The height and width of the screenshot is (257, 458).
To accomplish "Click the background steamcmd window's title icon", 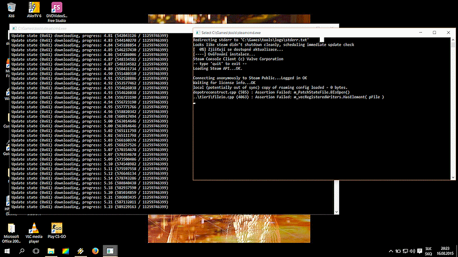I will pyautogui.click(x=14, y=29).
